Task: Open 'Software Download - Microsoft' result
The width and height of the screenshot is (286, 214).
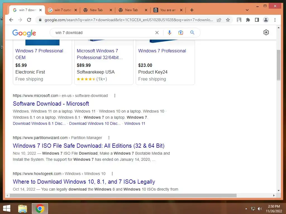Action: coord(51,104)
